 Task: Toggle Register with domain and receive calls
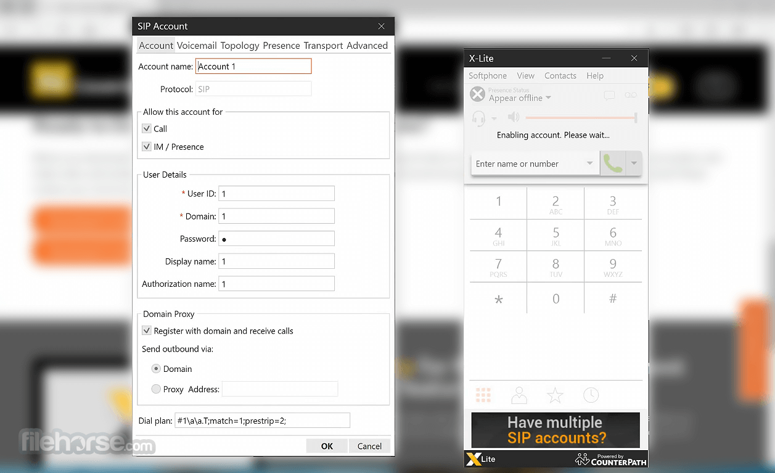pos(147,331)
